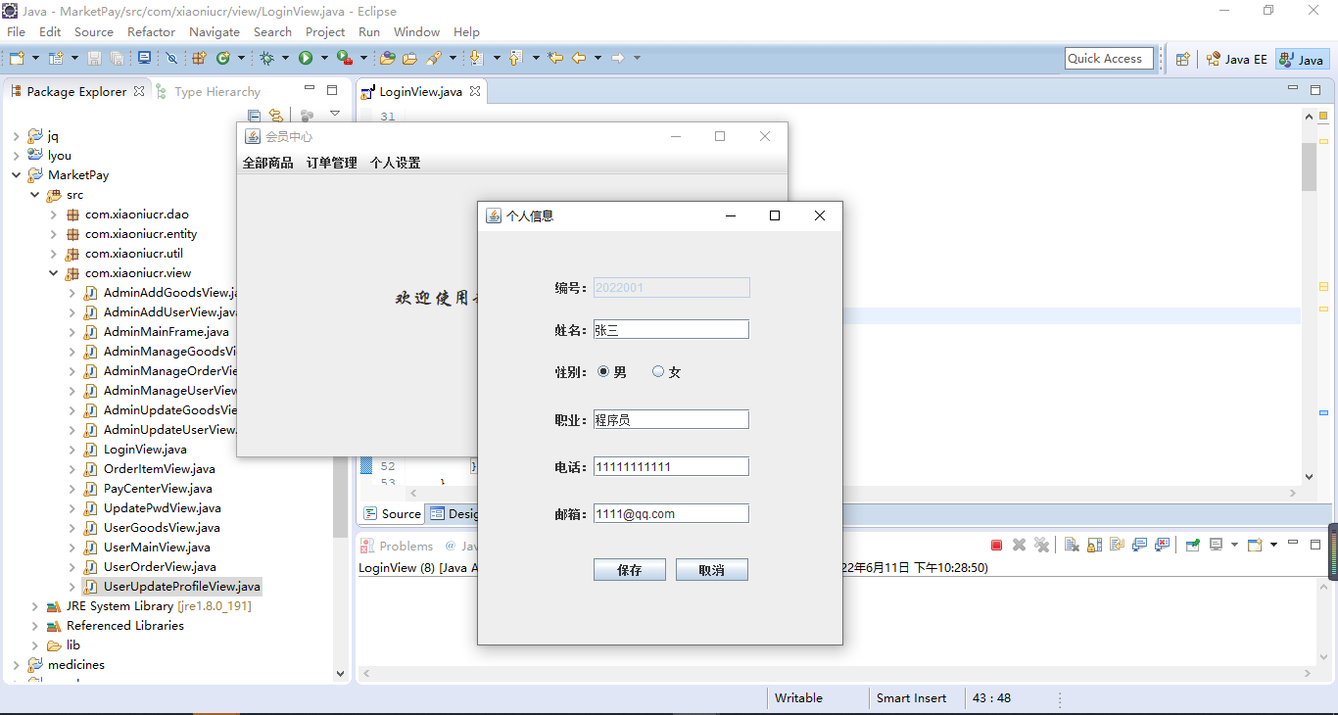Expand the lyou project node
This screenshot has height=715, width=1338.
tap(16, 156)
